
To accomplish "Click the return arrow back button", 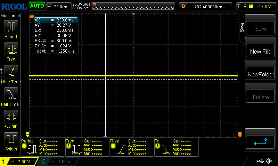I will pyautogui.click(x=261, y=141).
